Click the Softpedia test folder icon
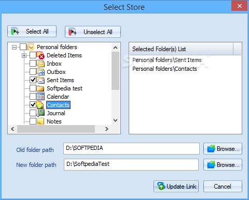The image size is (249, 200). (40, 88)
